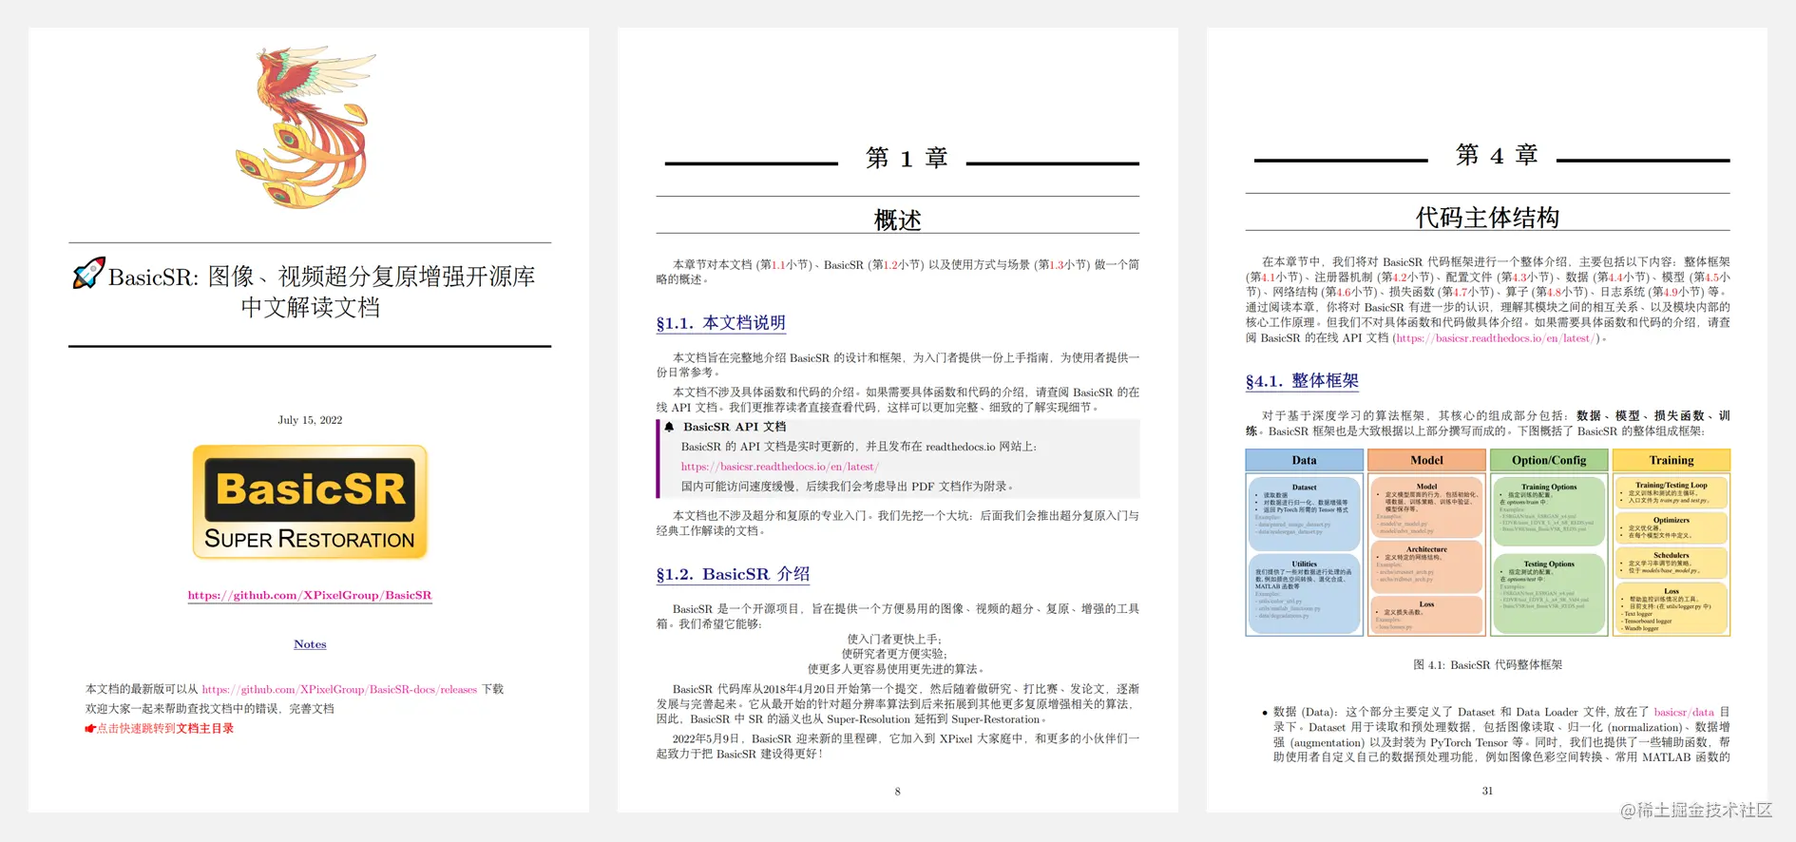Follow the basicsr/data path link

tap(1684, 712)
